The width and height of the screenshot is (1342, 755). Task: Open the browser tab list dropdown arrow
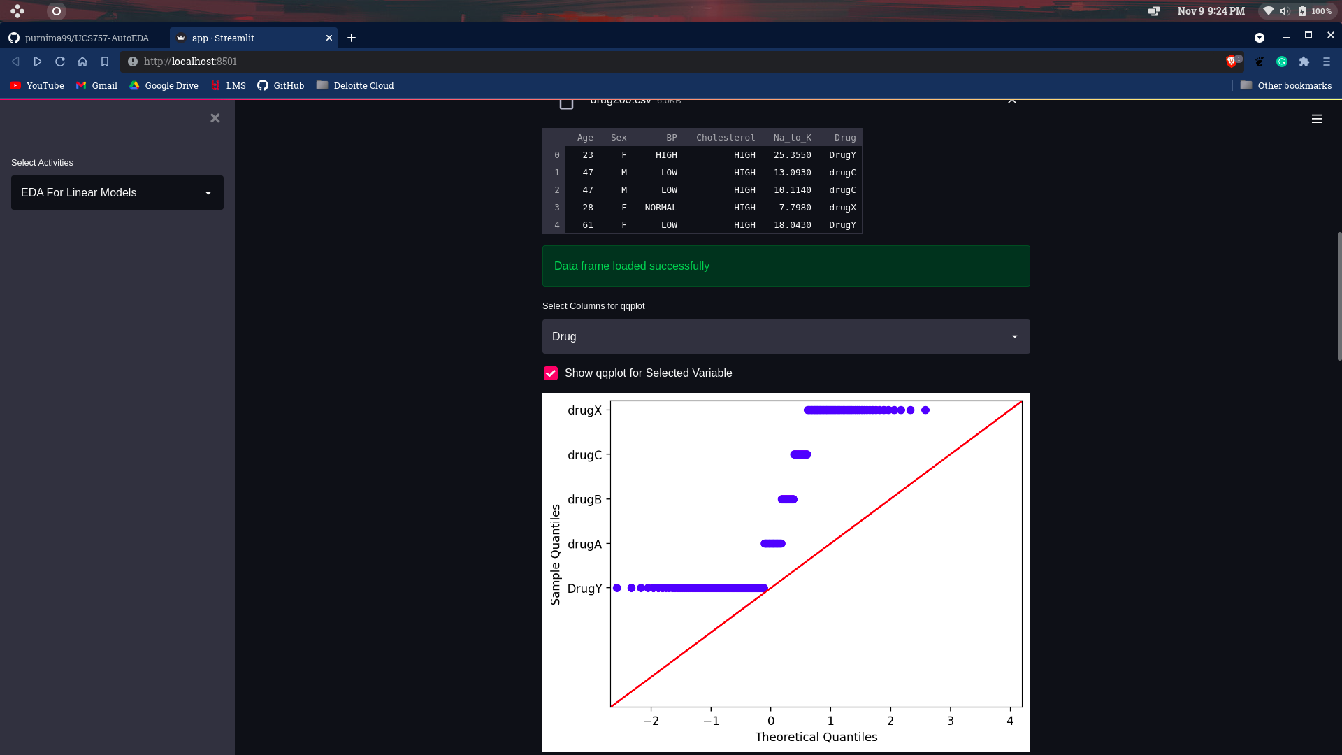(1260, 38)
